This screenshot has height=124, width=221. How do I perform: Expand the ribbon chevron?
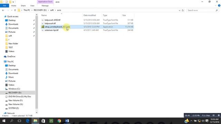215,6
